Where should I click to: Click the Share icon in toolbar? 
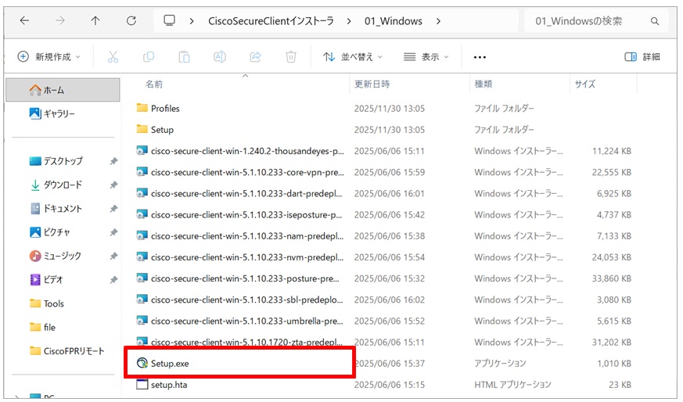point(255,57)
